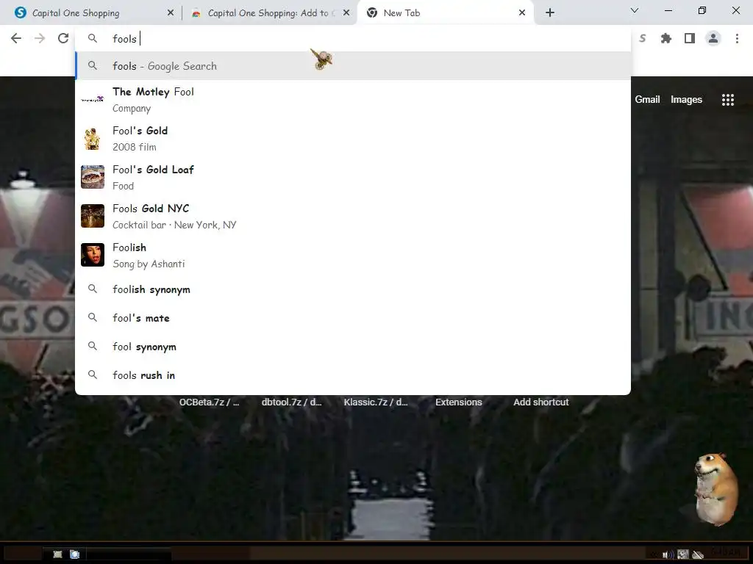Toggle the browser side panel icon

coord(690,38)
